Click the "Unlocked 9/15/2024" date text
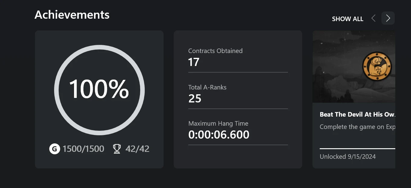Screen dimensions: 411x188 tap(348, 157)
